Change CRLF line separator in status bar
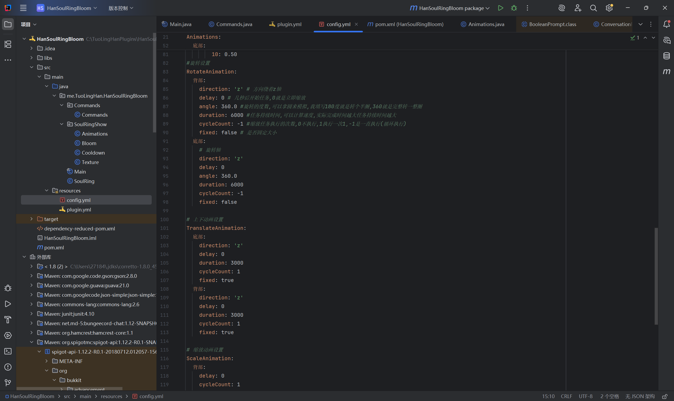The image size is (674, 401). click(x=567, y=397)
